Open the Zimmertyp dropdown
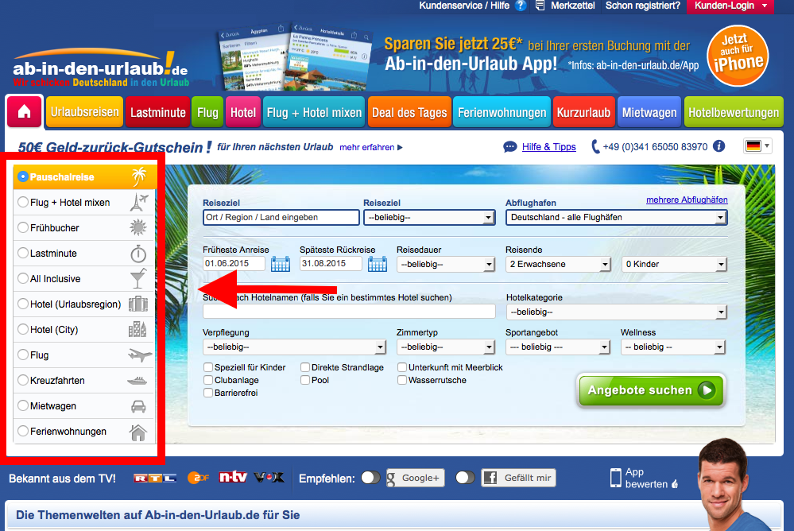Image resolution: width=794 pixels, height=531 pixels. 446,347
